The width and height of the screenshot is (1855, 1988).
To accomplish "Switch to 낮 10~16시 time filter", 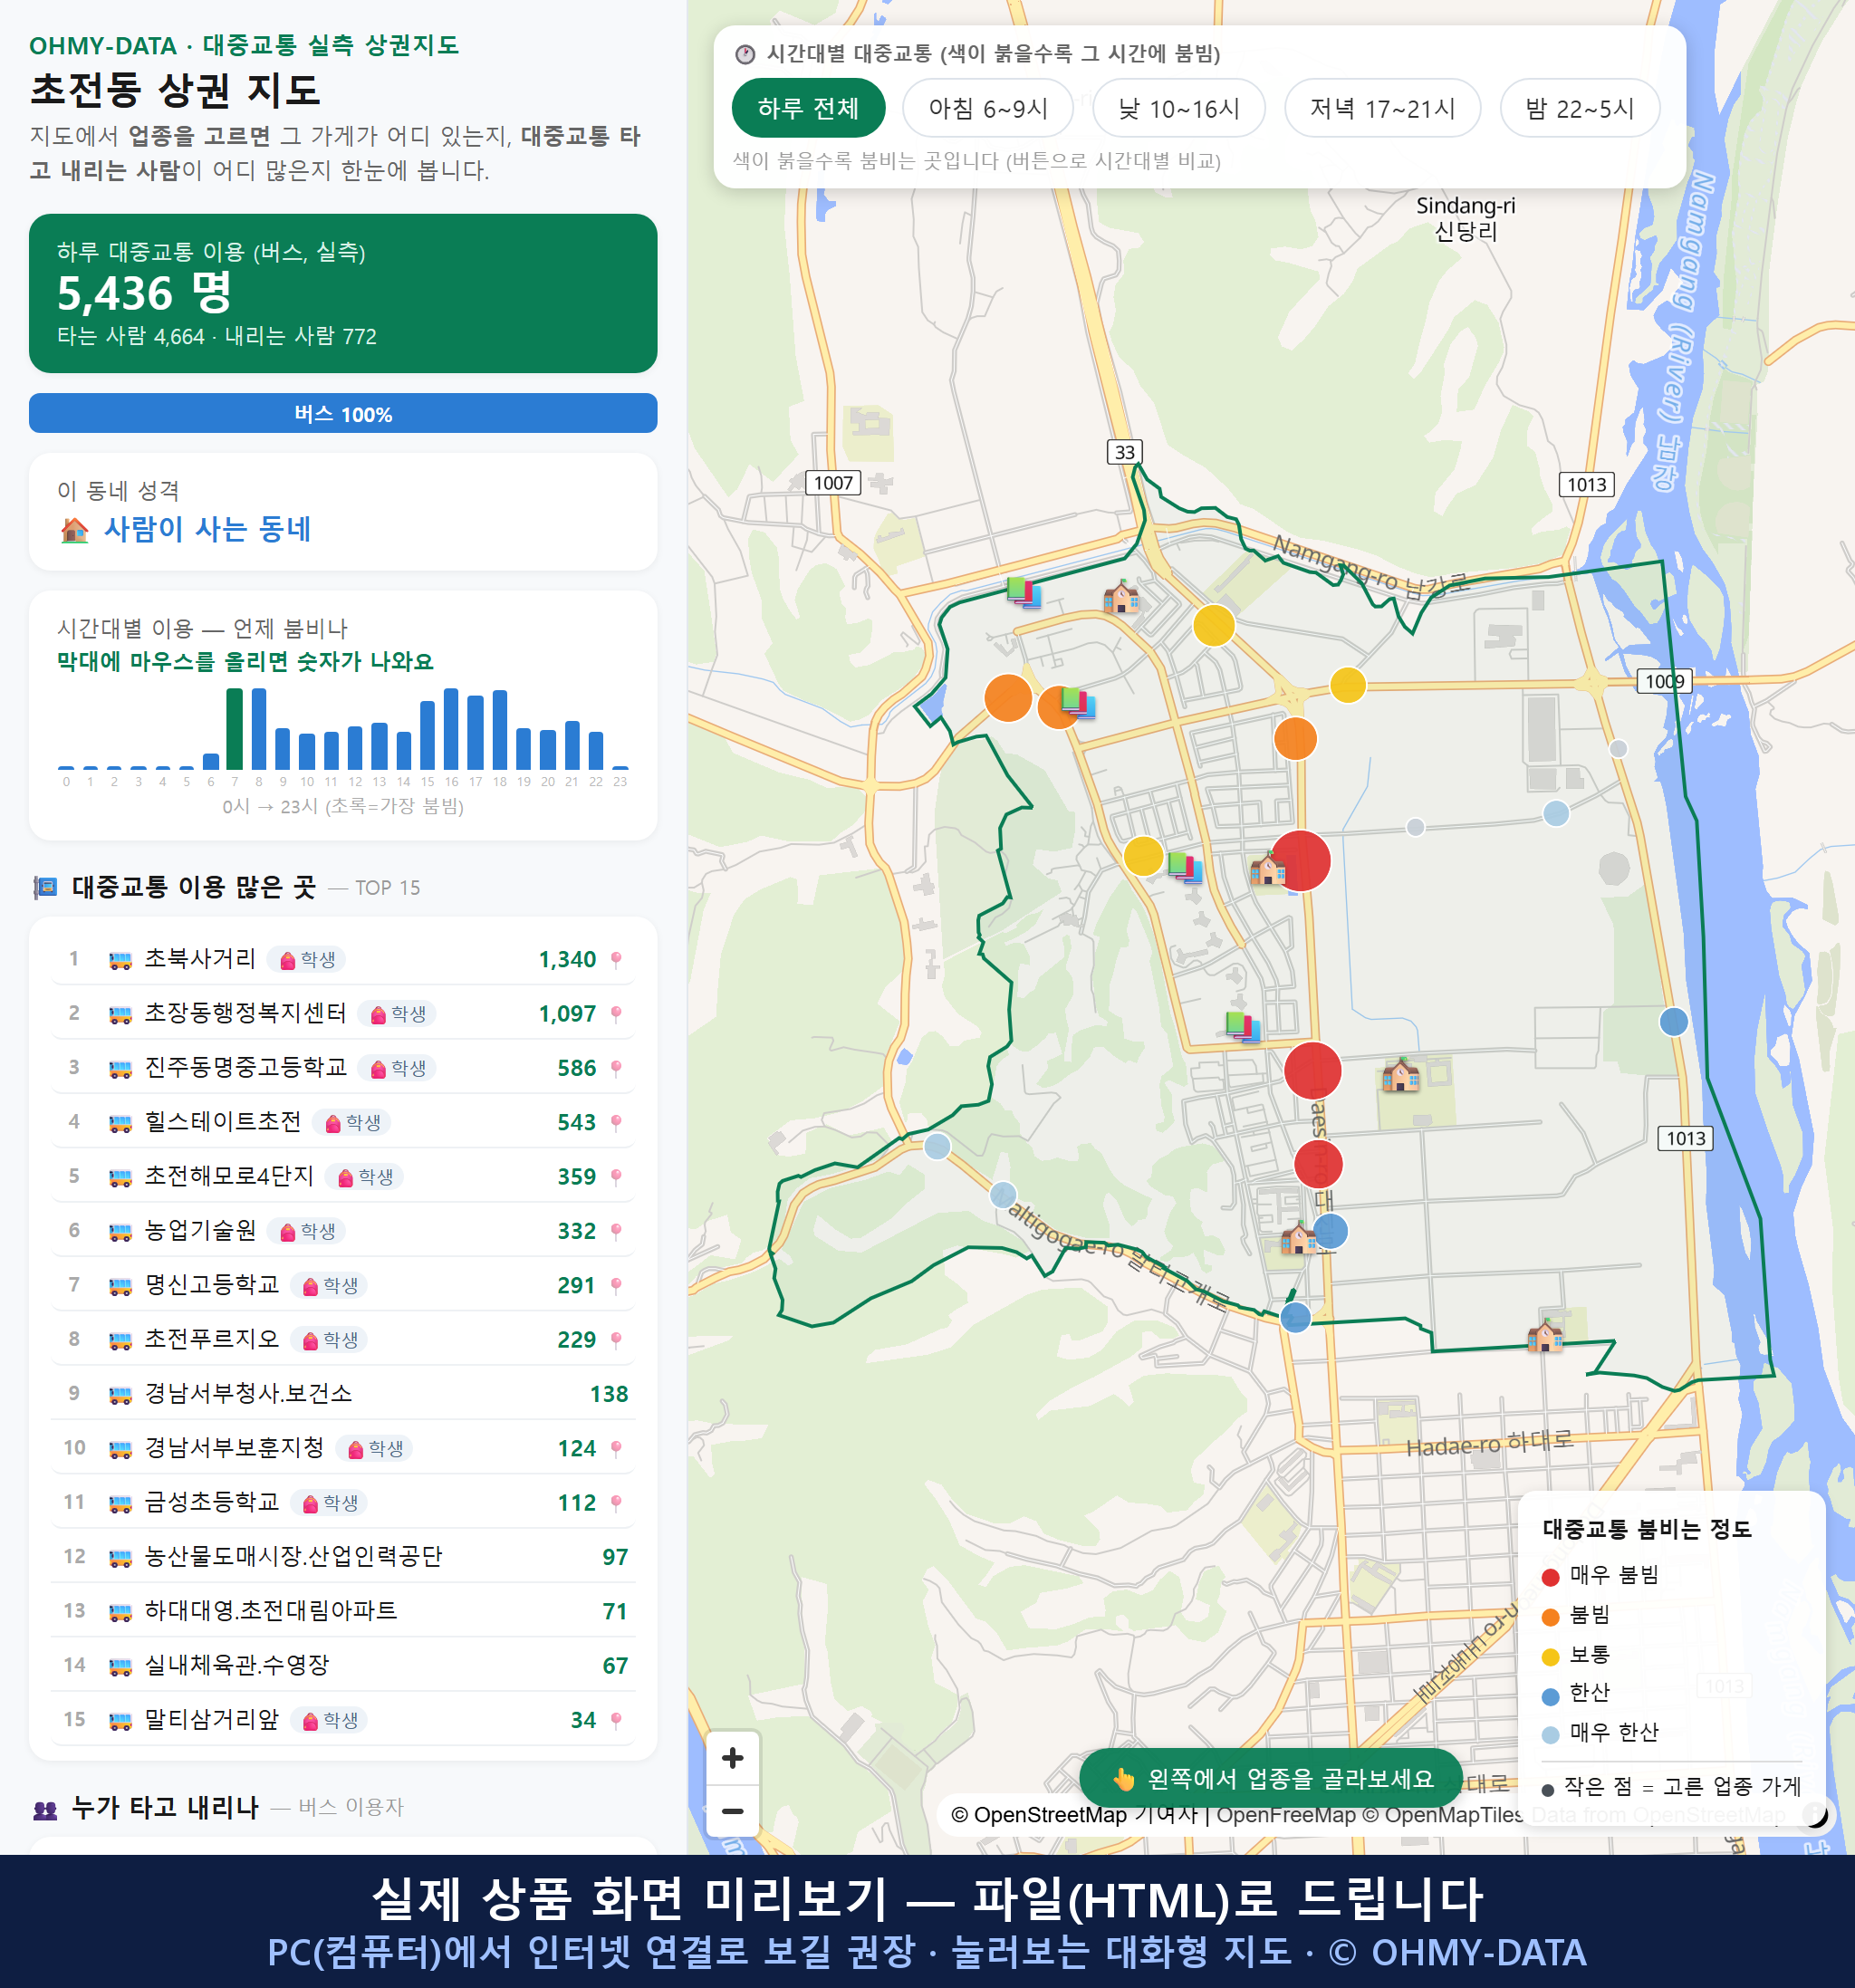I will (x=1178, y=108).
